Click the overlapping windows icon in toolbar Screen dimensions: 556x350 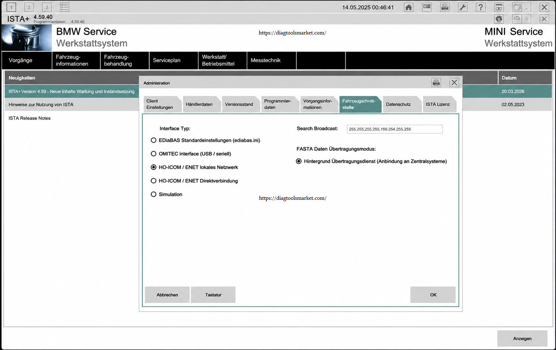[x=517, y=7]
